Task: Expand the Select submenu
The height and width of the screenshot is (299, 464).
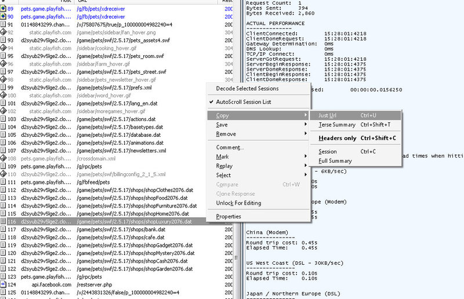Action: tap(259, 175)
